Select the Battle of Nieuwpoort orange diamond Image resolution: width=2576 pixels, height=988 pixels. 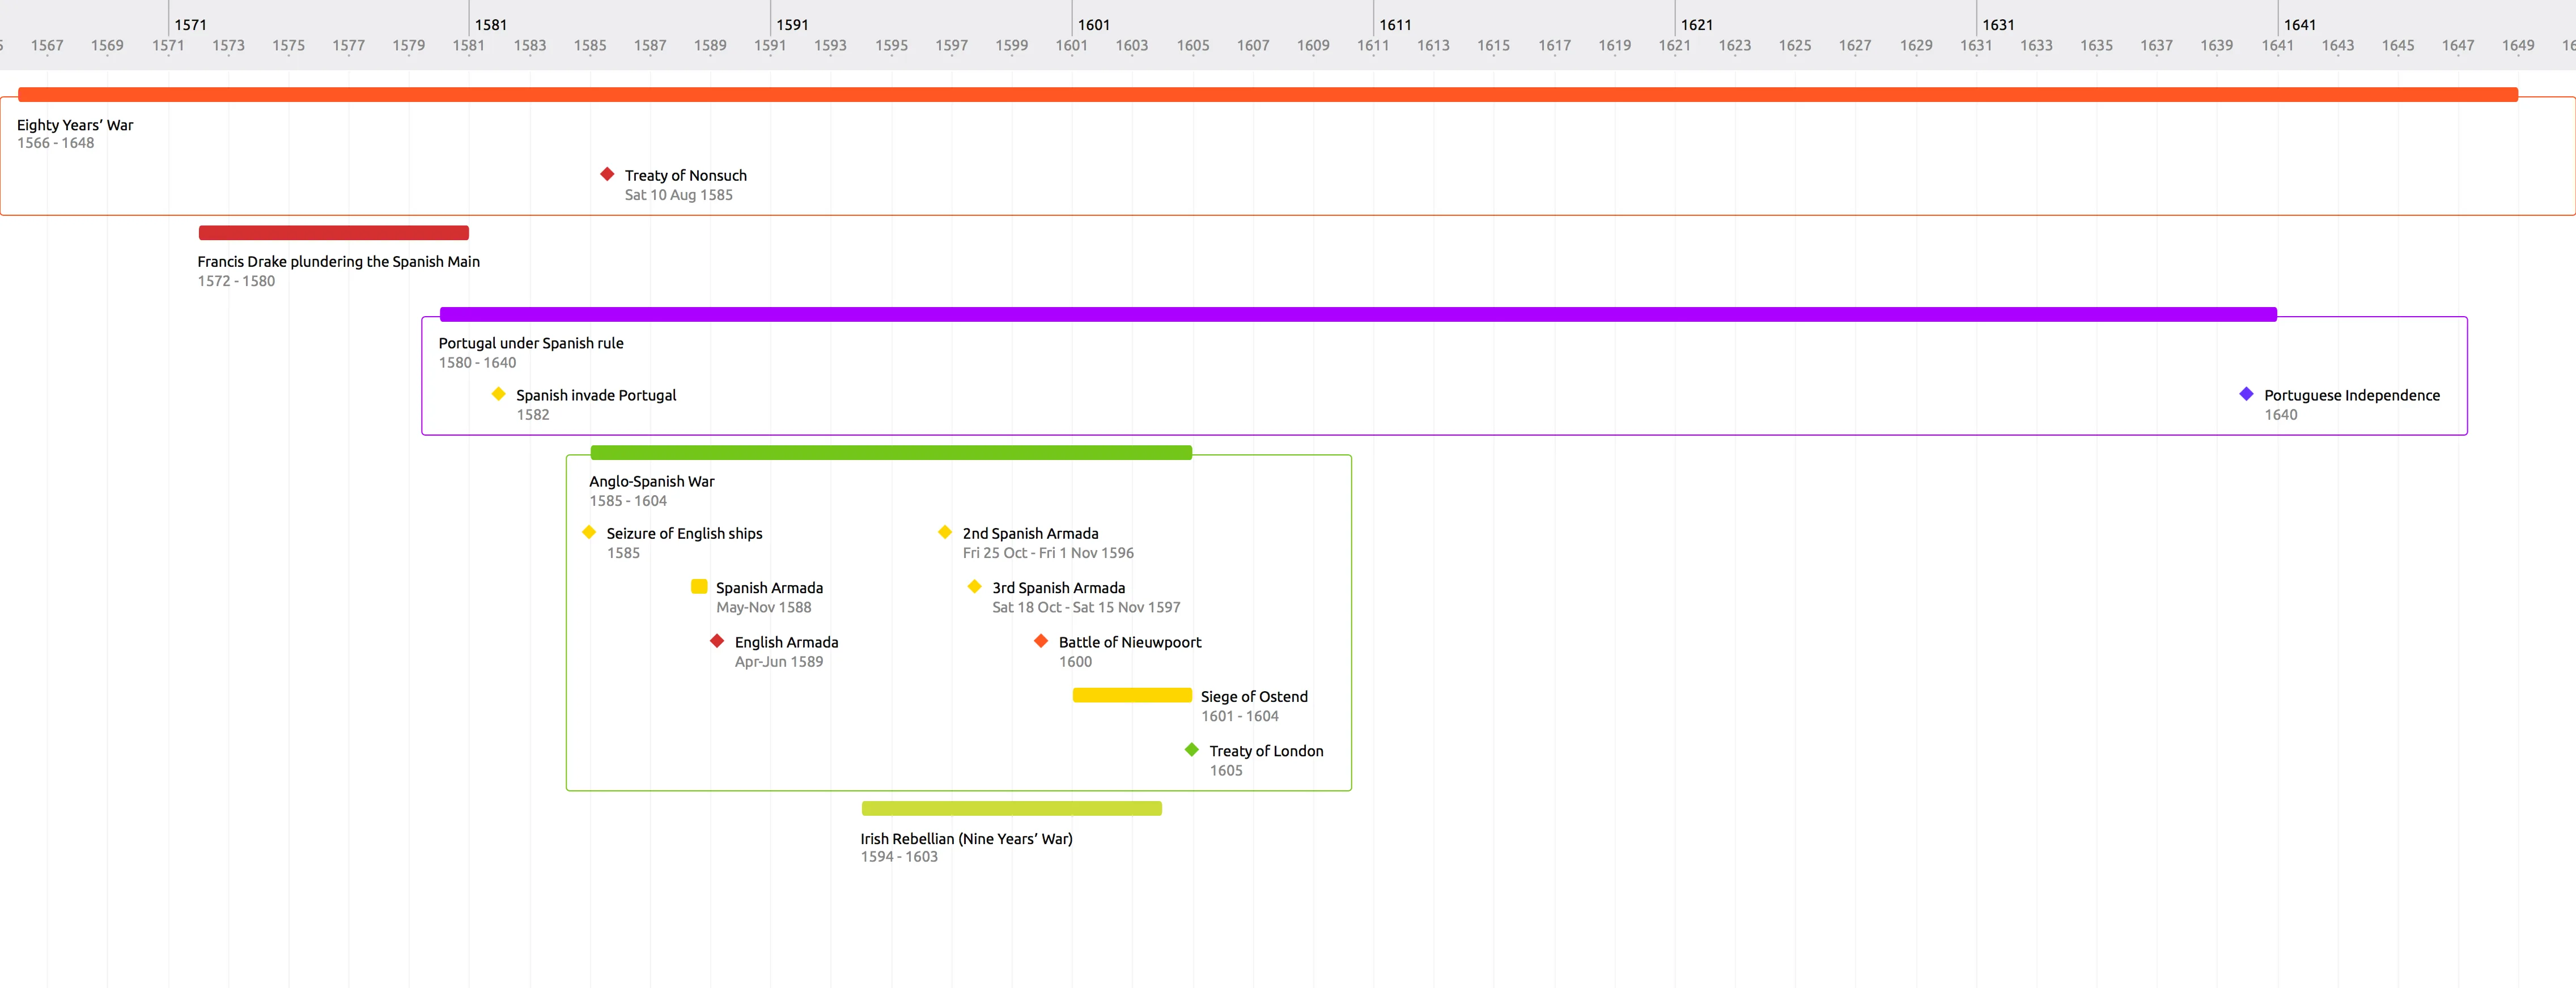click(1041, 641)
